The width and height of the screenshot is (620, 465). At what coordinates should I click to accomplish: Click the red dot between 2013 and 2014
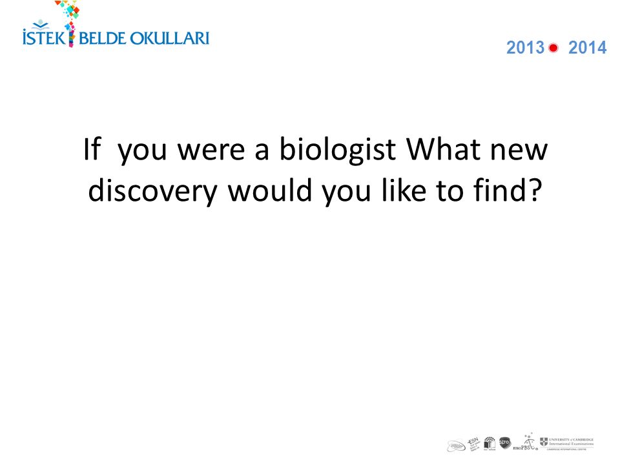(553, 48)
